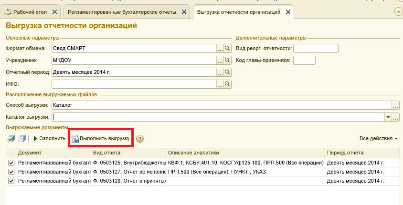Select period cell in Ф. 0503128 row
This screenshot has height=205, width=403.
362,181
